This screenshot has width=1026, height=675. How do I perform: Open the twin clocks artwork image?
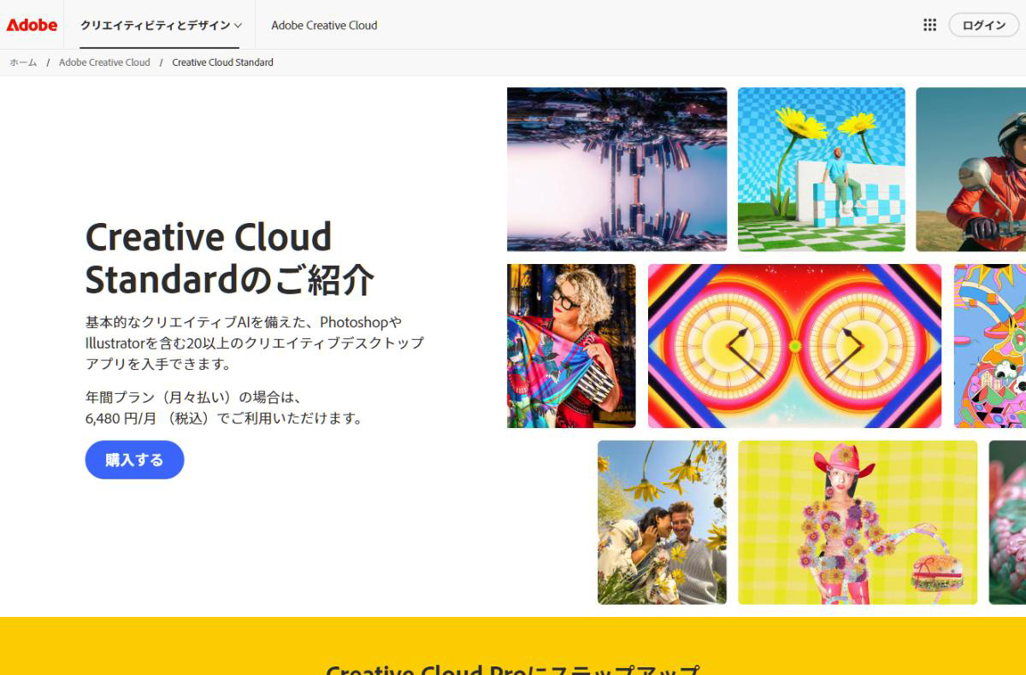[x=794, y=346]
